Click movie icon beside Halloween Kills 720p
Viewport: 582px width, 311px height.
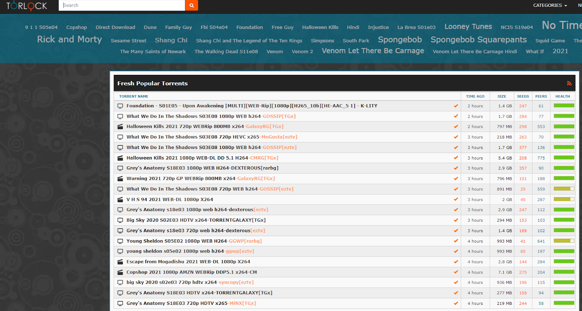tap(120, 127)
